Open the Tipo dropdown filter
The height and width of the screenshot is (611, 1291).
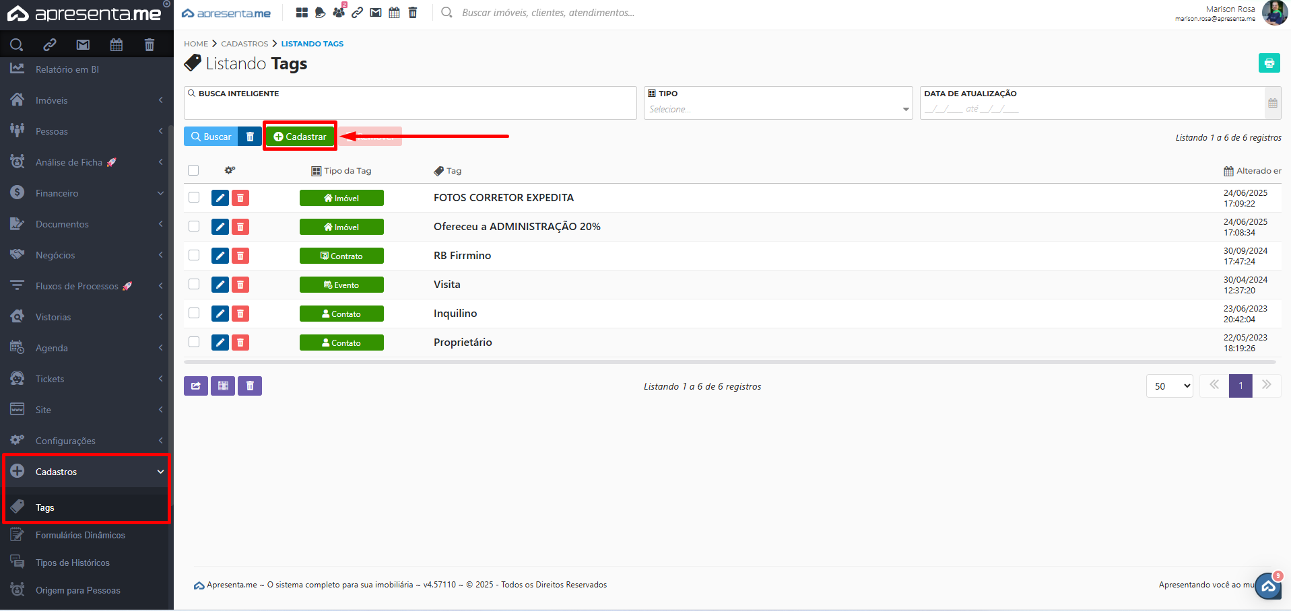(777, 109)
